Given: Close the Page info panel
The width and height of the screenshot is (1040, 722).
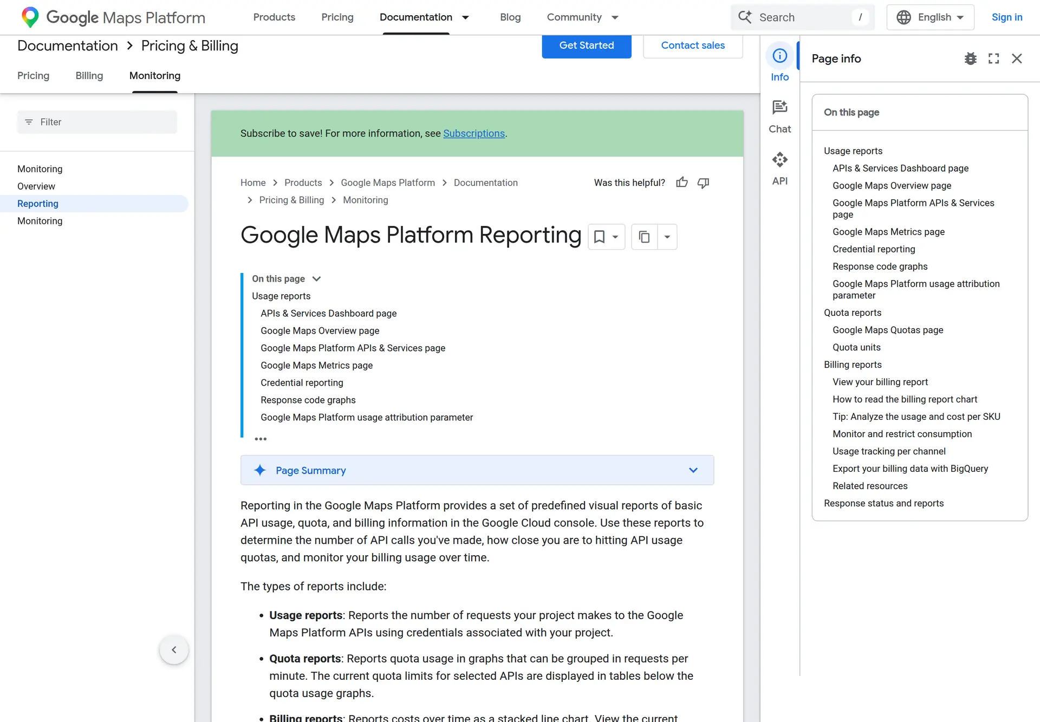Looking at the screenshot, I should (1017, 58).
